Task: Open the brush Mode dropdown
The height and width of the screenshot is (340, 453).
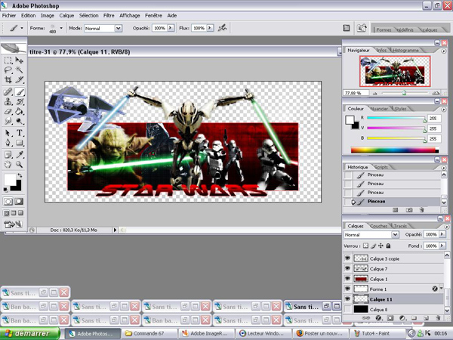Action: click(119, 29)
